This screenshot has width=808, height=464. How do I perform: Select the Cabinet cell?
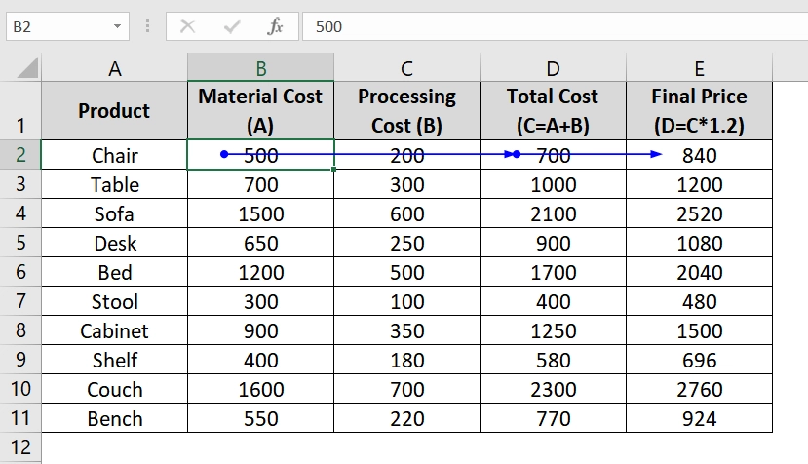(114, 330)
